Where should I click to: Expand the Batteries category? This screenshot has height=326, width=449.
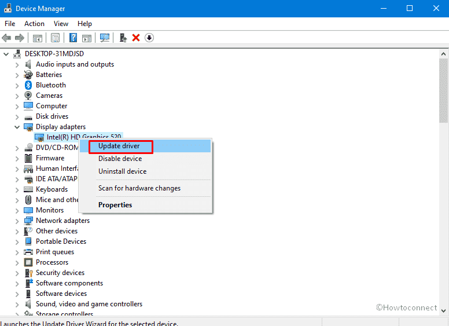[17, 75]
